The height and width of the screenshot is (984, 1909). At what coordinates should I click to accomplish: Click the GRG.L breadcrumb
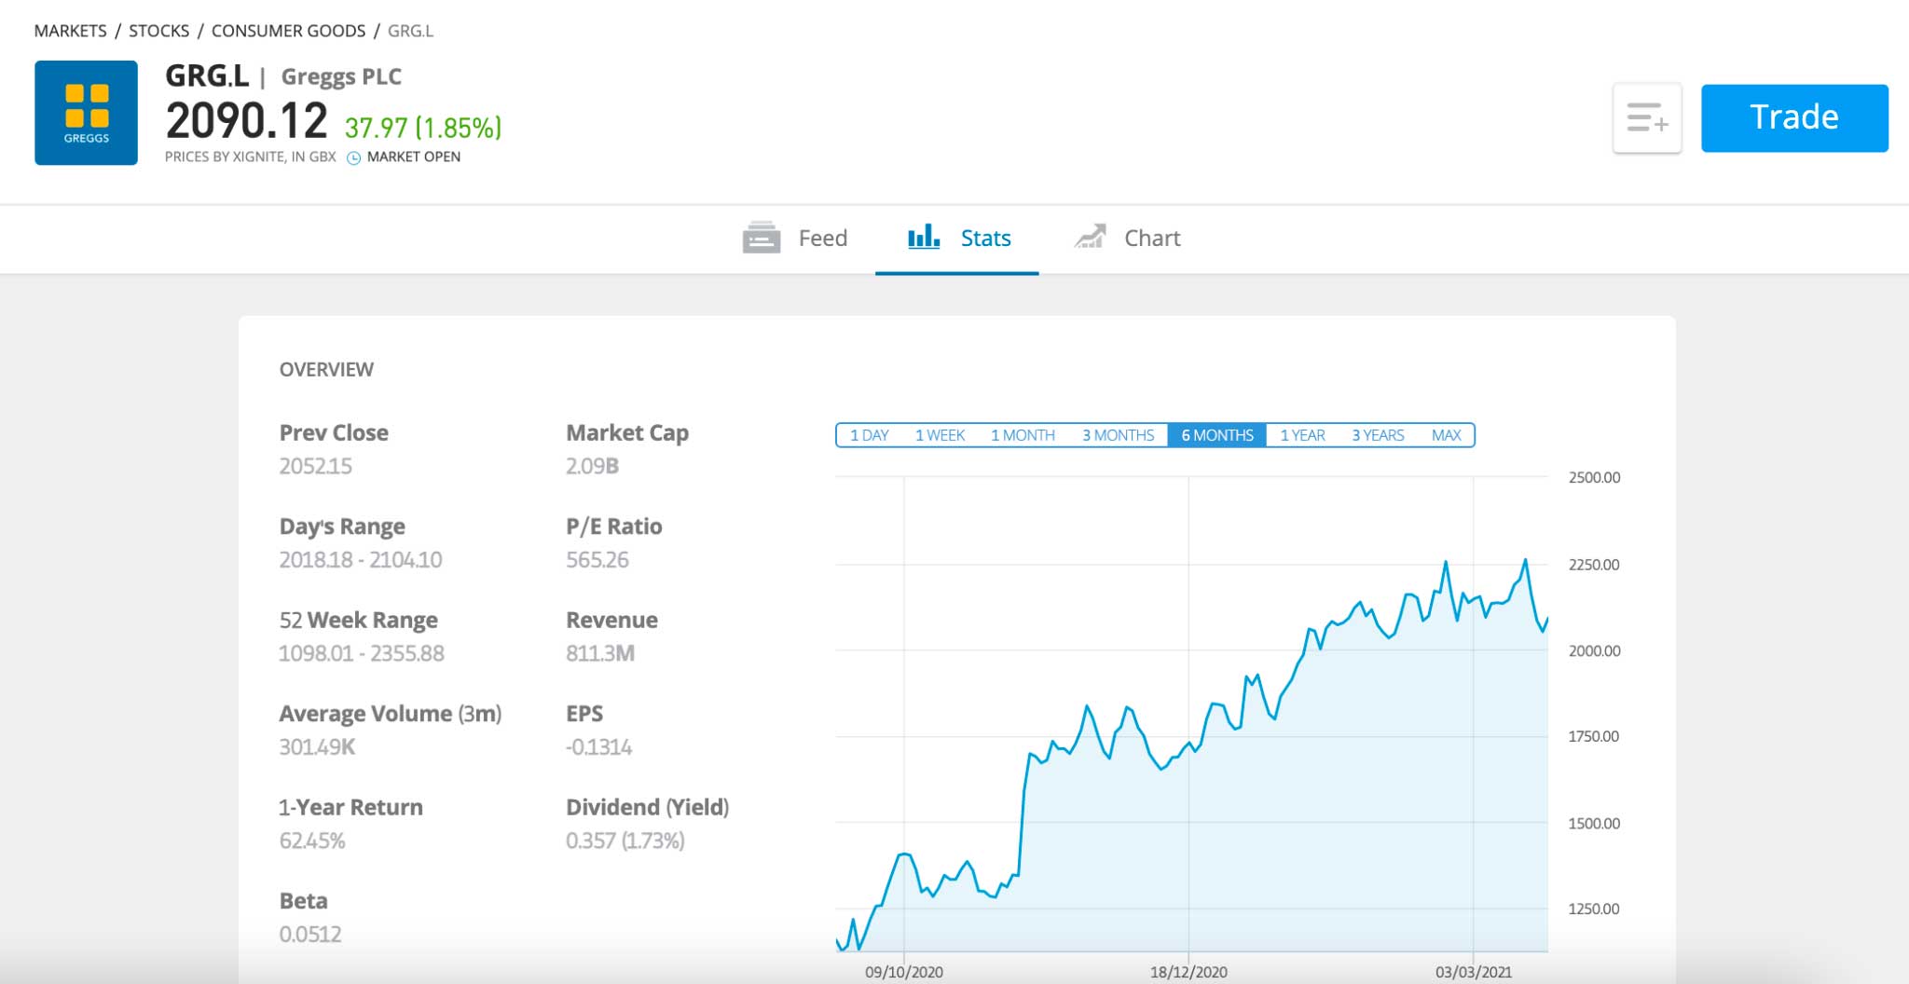(x=410, y=31)
